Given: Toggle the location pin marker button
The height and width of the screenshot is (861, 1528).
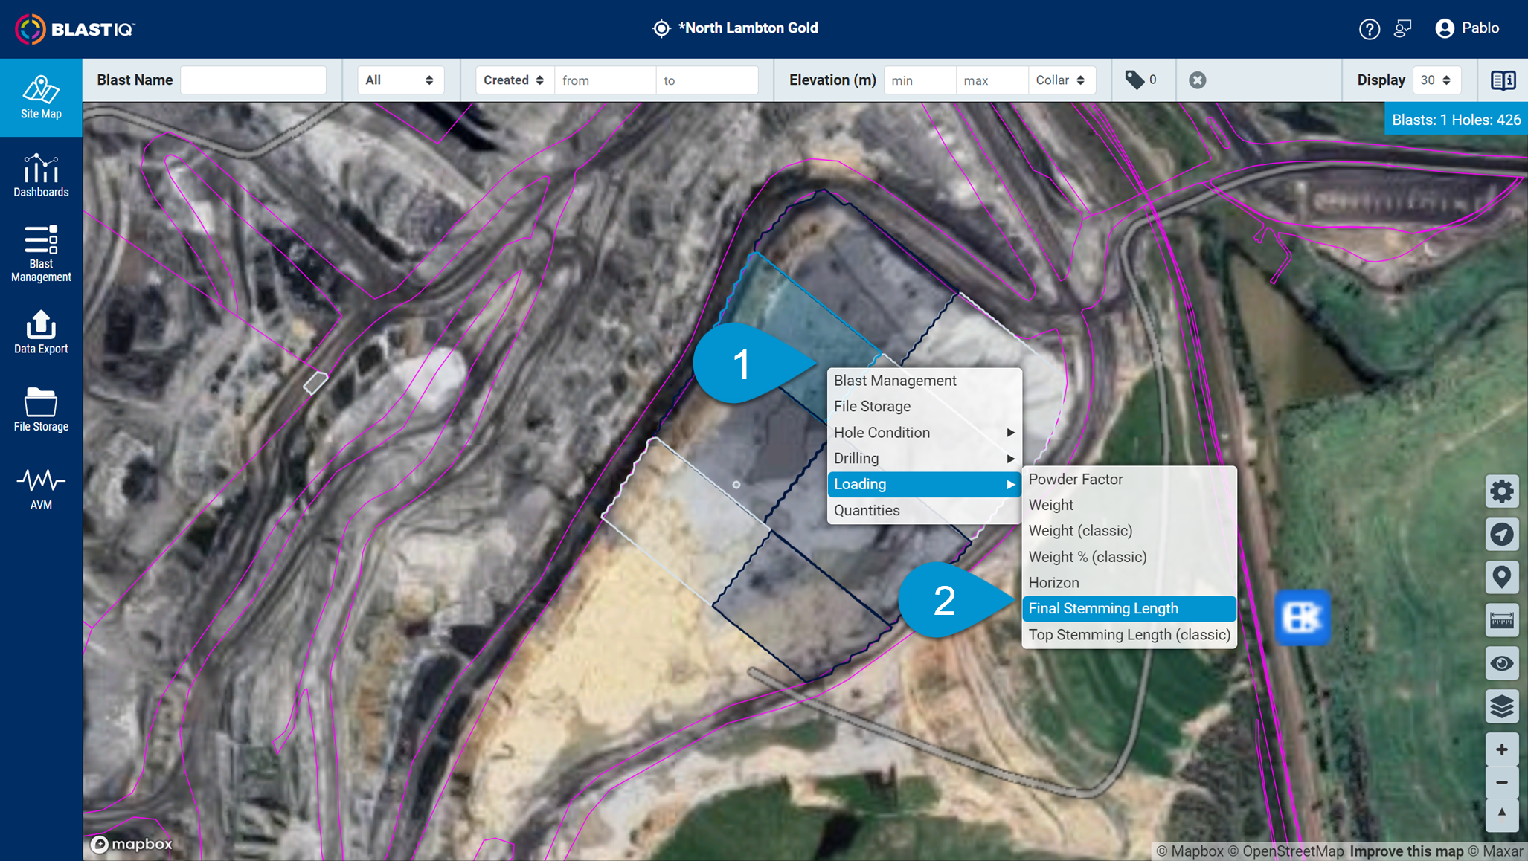Looking at the screenshot, I should coord(1501,577).
